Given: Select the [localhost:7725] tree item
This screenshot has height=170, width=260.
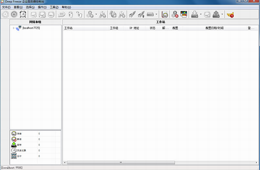Looking at the screenshot, I should tap(31, 28).
